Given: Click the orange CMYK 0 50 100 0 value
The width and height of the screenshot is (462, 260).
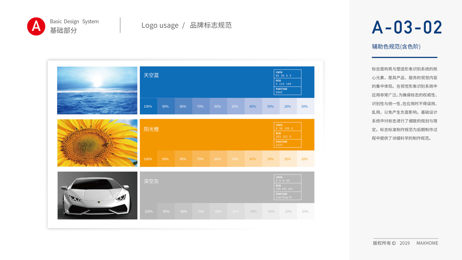Looking at the screenshot, I should pyautogui.click(x=287, y=127).
